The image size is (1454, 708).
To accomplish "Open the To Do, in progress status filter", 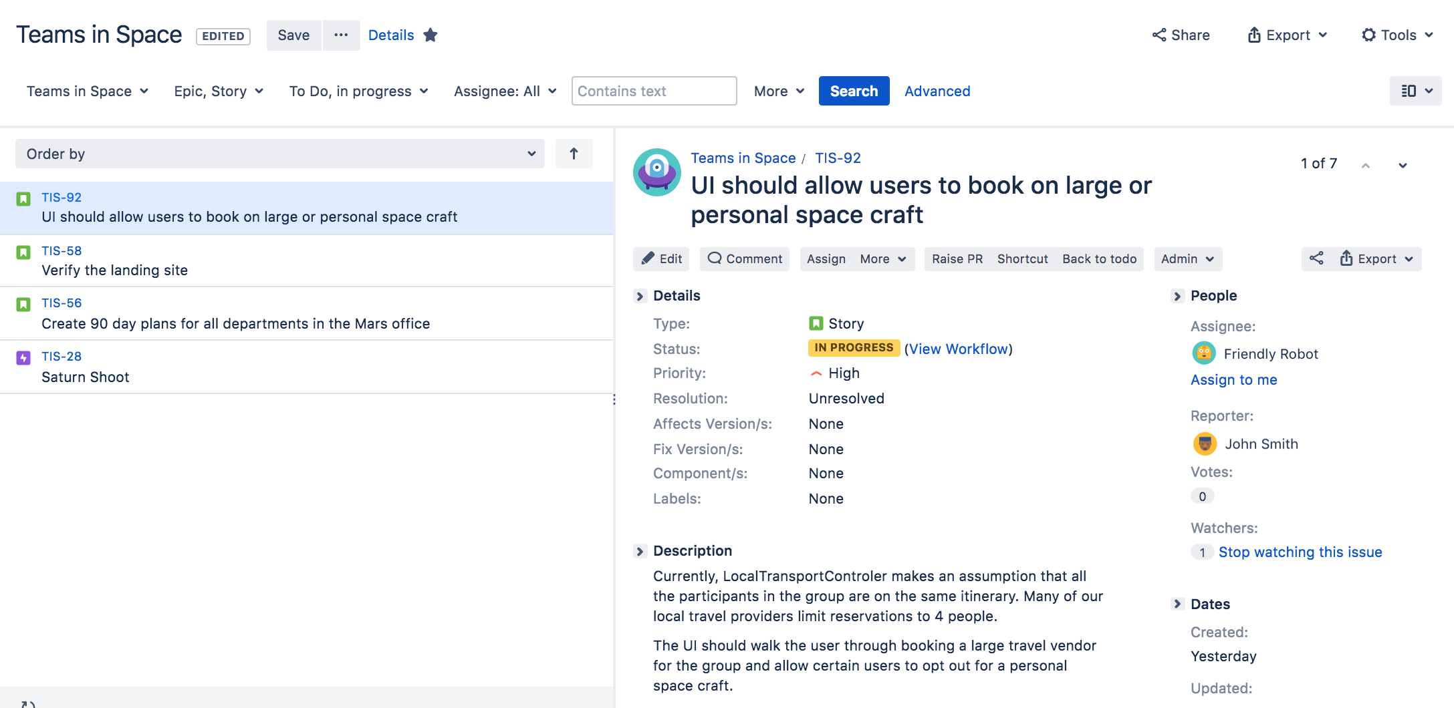I will coord(358,91).
